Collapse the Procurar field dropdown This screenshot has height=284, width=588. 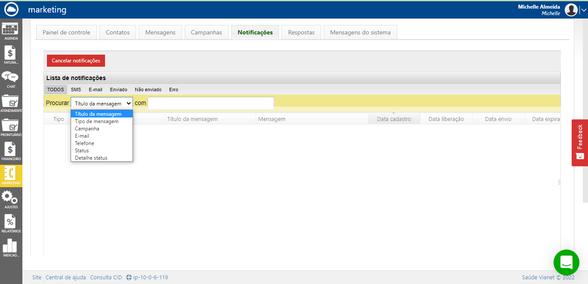pos(102,103)
